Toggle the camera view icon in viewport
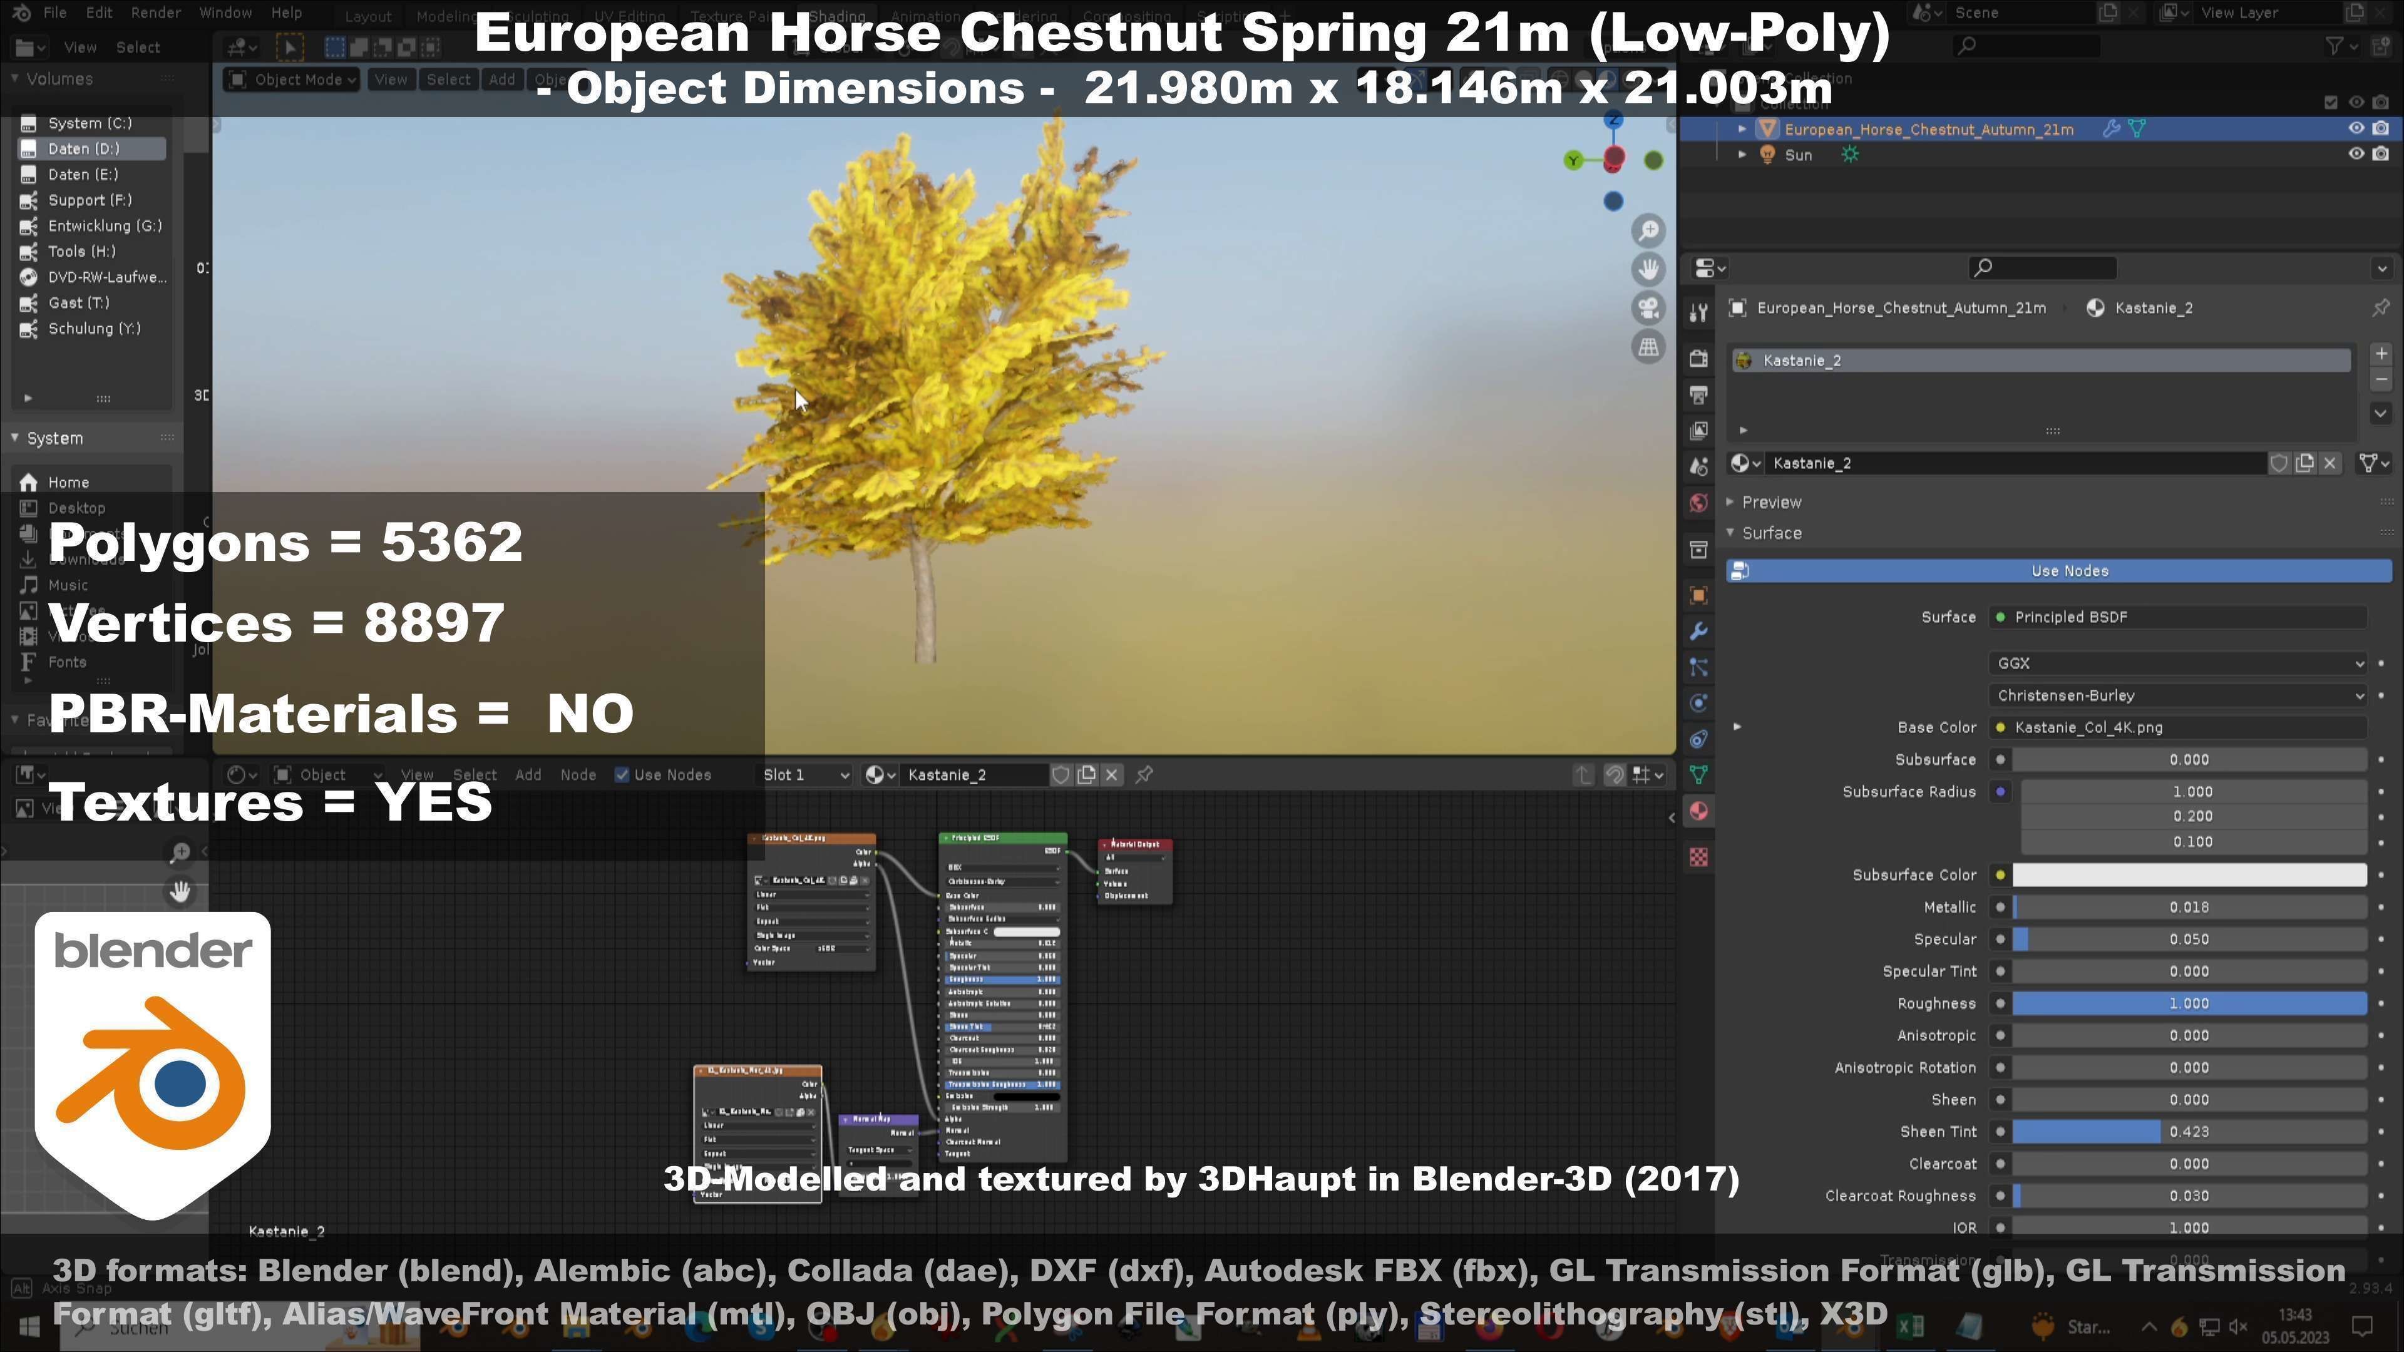 1649,308
